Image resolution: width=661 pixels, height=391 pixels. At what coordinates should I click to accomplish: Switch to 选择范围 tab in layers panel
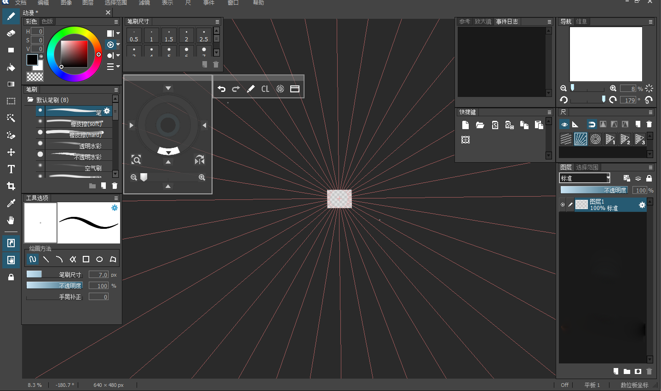587,167
